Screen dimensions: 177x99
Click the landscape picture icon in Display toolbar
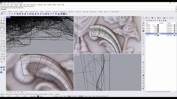[30, 14]
